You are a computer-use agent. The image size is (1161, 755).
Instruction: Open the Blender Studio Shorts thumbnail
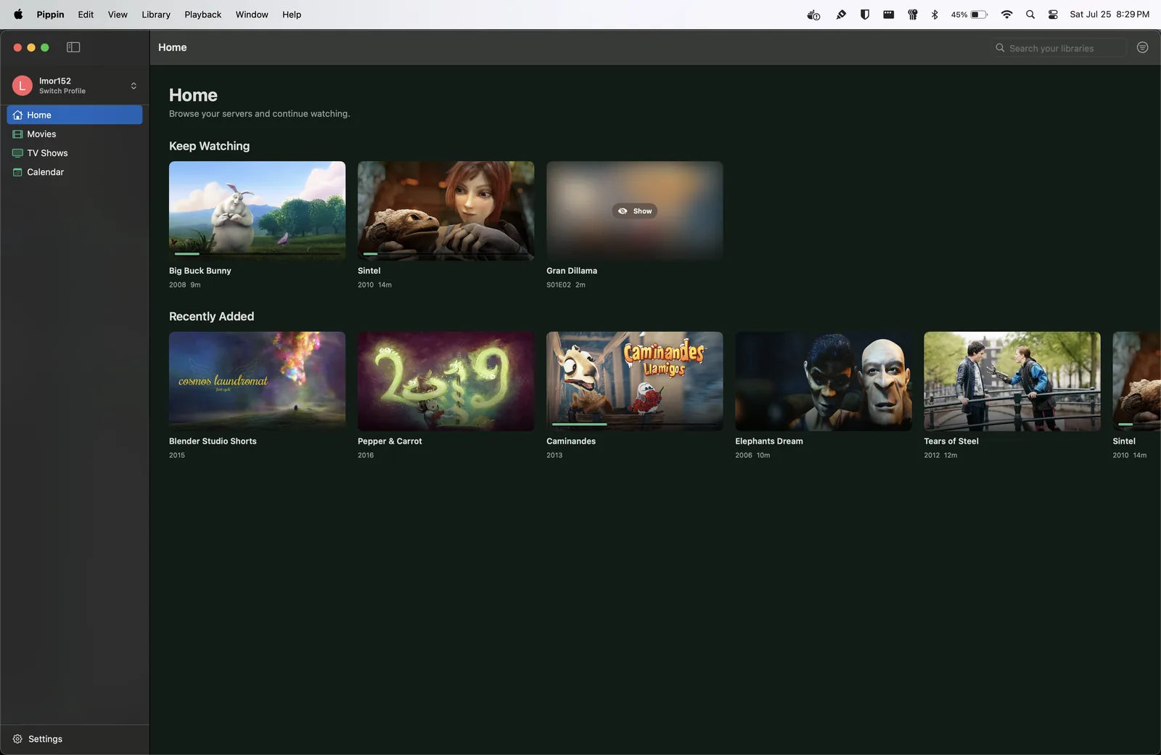click(x=257, y=381)
